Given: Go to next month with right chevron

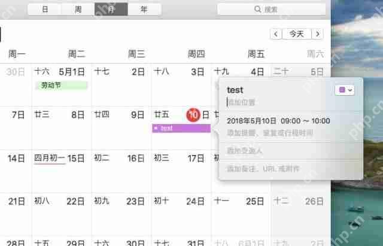Looking at the screenshot, I should tap(318, 34).
